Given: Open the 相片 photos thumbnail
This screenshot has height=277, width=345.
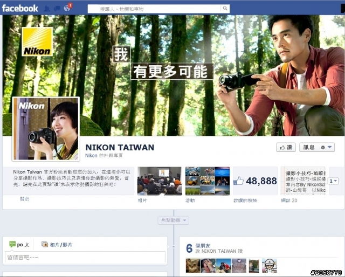Looking at the screenshot, I should tap(160, 181).
